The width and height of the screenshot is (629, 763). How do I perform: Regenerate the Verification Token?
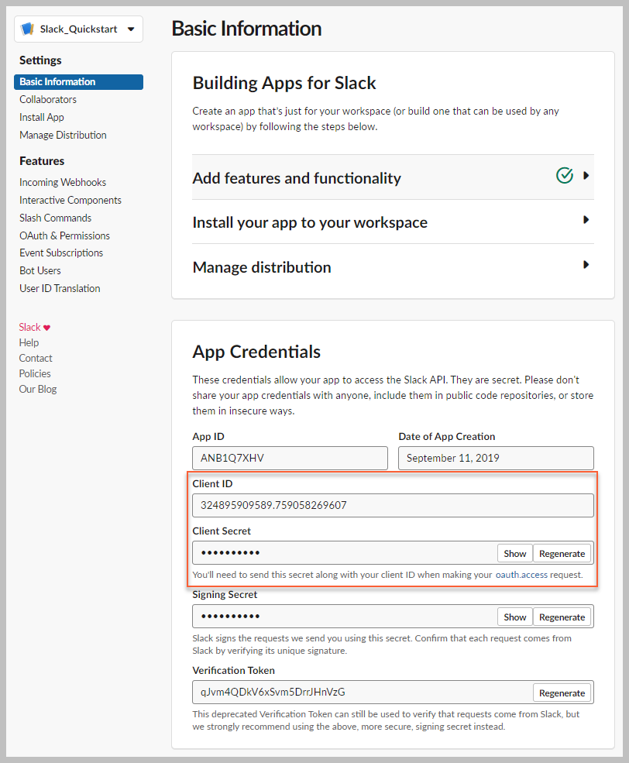coord(562,693)
